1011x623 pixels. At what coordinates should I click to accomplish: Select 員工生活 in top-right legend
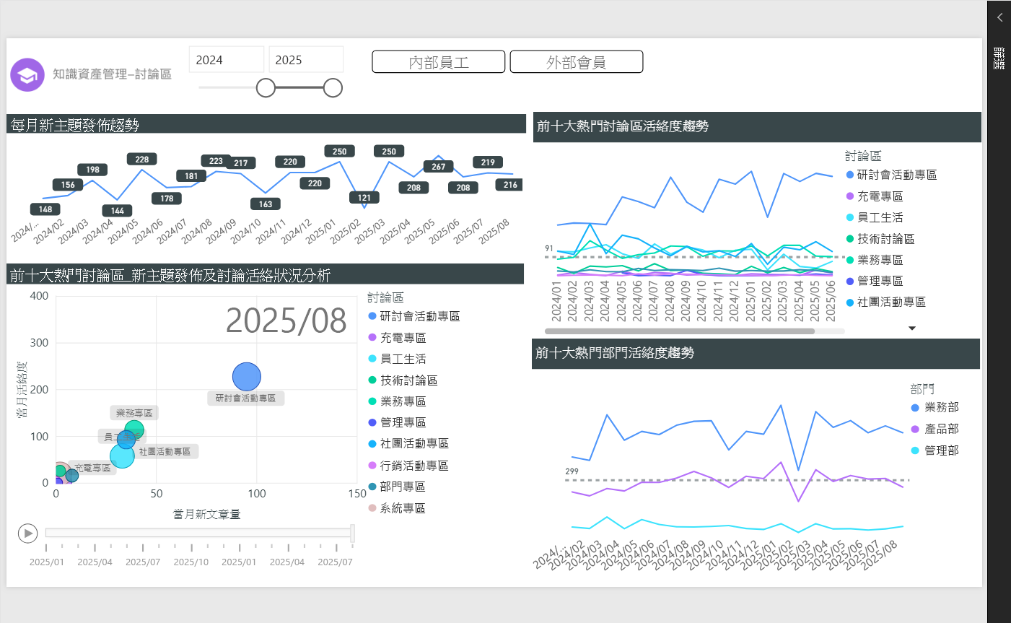coord(875,217)
